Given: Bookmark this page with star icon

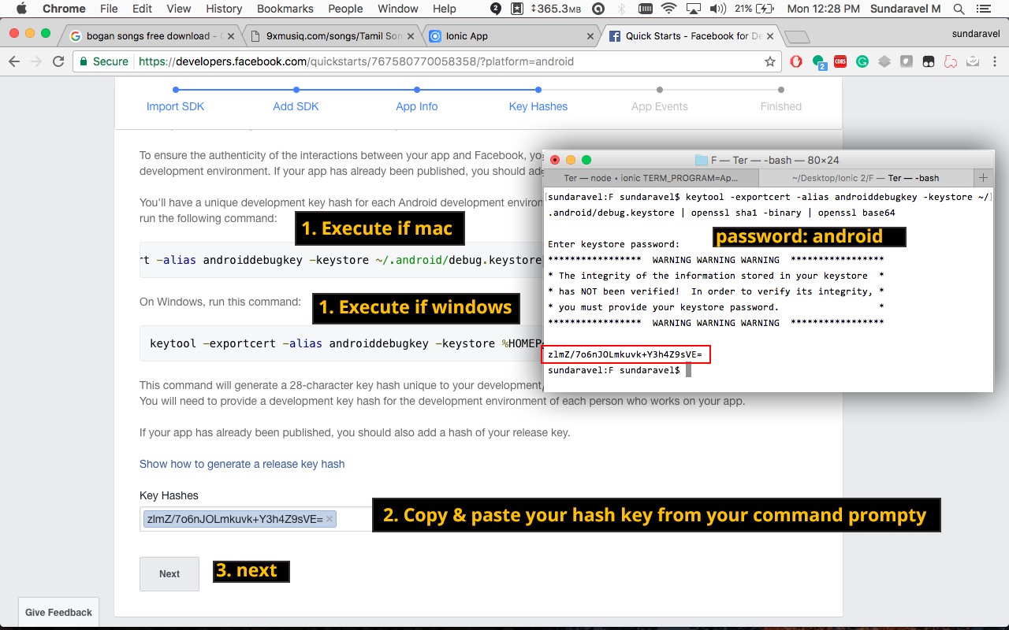Looking at the screenshot, I should [x=770, y=61].
